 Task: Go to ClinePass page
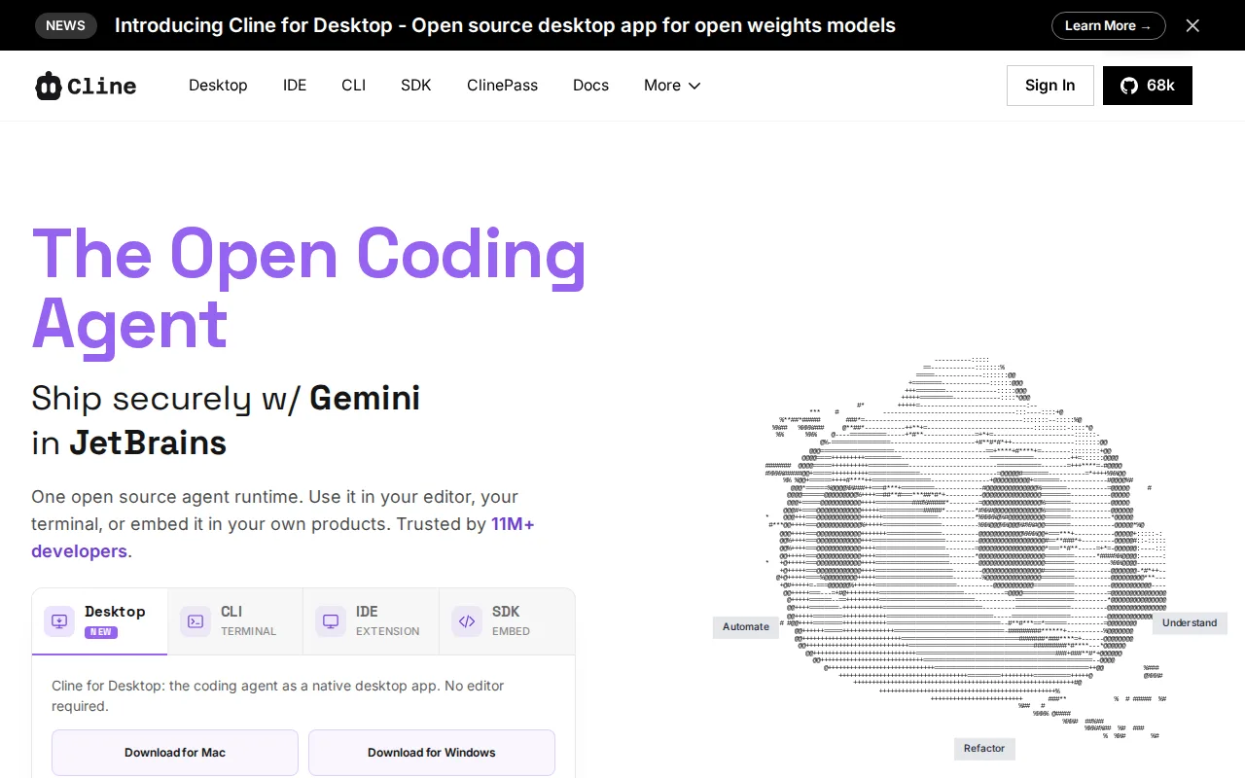tap(502, 86)
